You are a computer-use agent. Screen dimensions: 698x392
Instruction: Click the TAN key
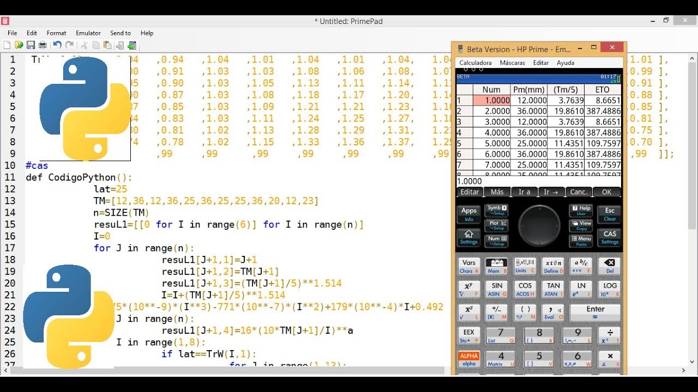[553, 289]
